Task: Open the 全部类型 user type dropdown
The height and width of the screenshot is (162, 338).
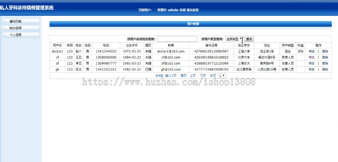Action: (x=234, y=39)
